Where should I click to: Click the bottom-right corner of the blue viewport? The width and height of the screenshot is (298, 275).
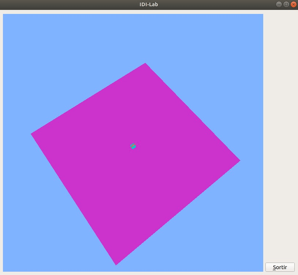[262, 270]
